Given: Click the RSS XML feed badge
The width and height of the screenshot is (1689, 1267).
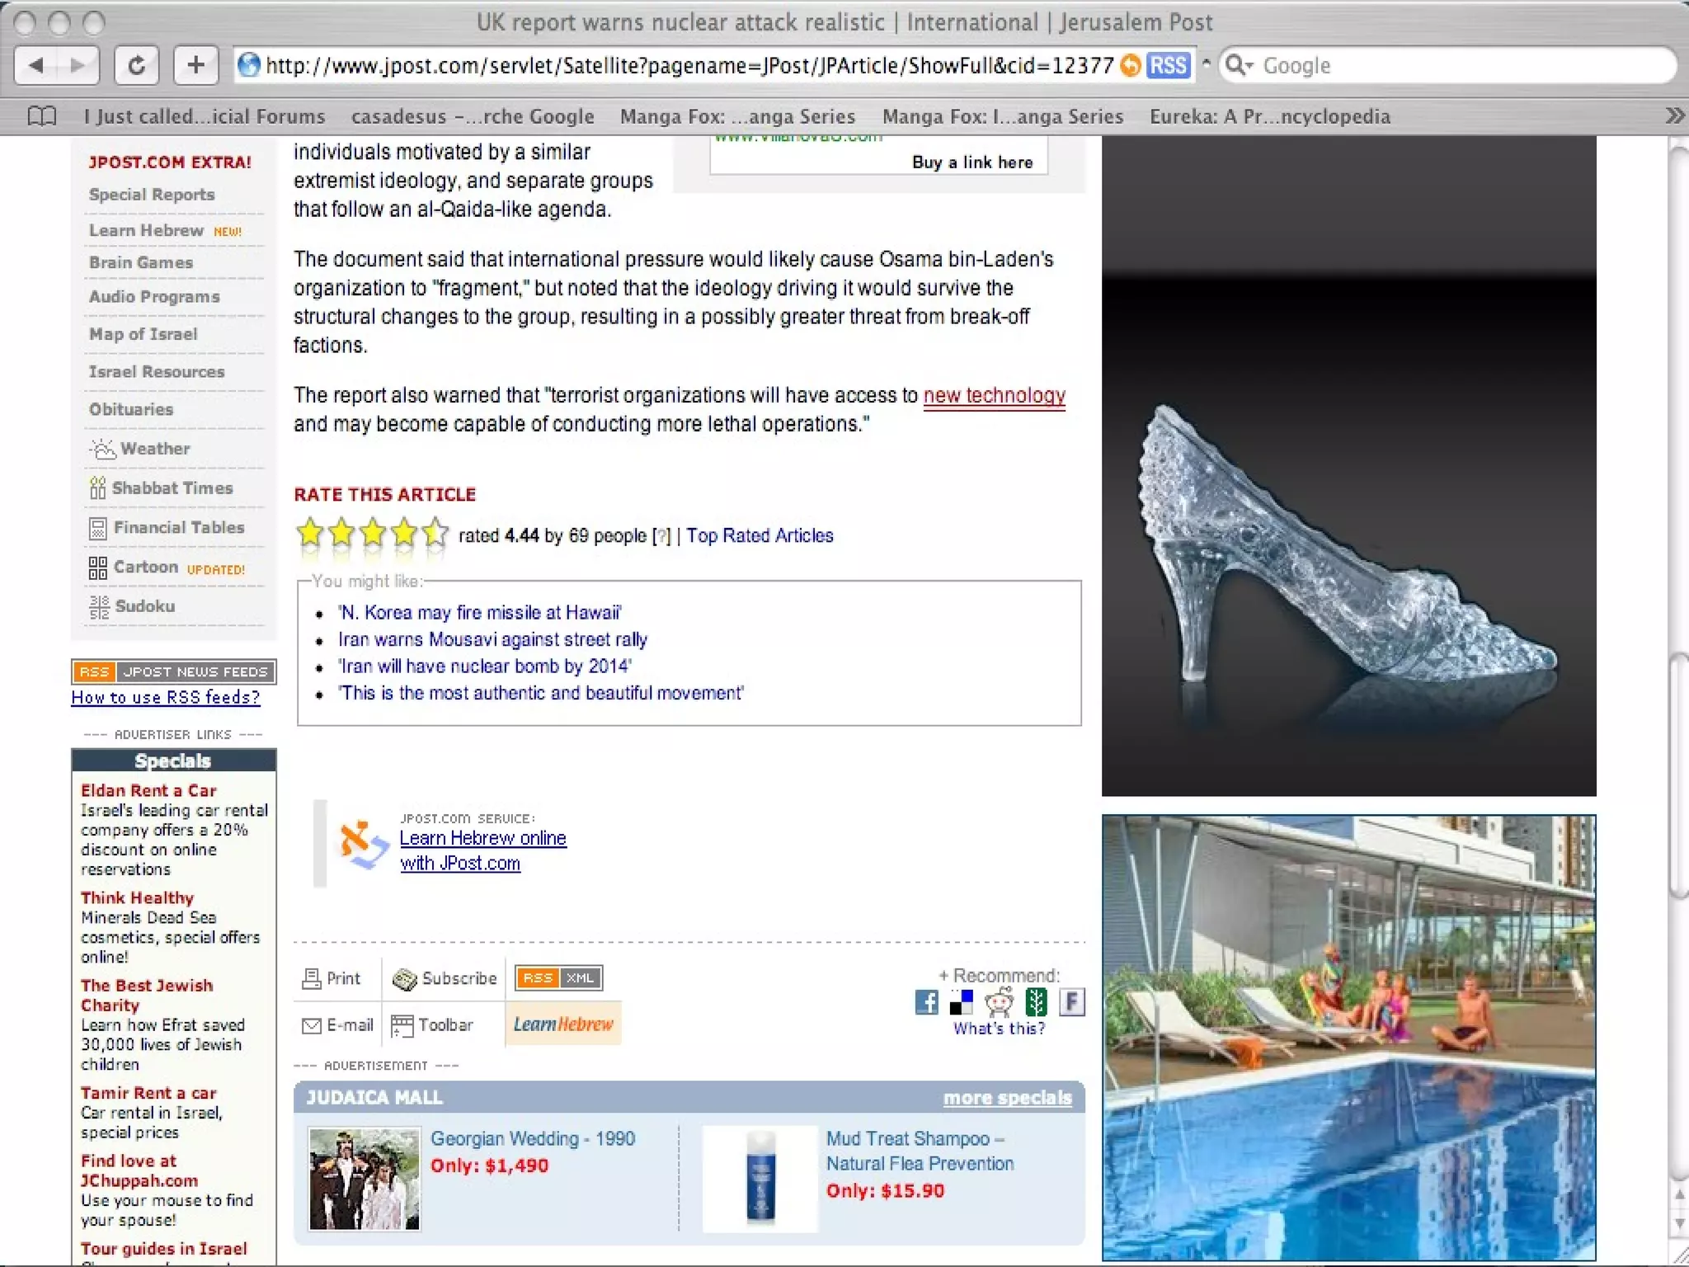Looking at the screenshot, I should [x=558, y=977].
